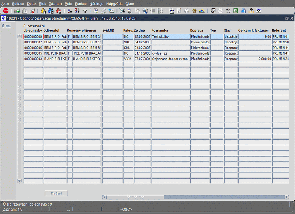
Task: Click the red EXIT stop-sign icon
Action: [x=6, y=11]
